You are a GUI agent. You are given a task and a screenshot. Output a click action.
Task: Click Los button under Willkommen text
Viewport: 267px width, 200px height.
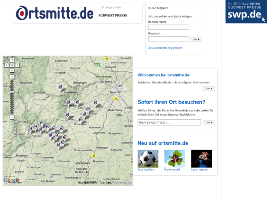point(209,88)
